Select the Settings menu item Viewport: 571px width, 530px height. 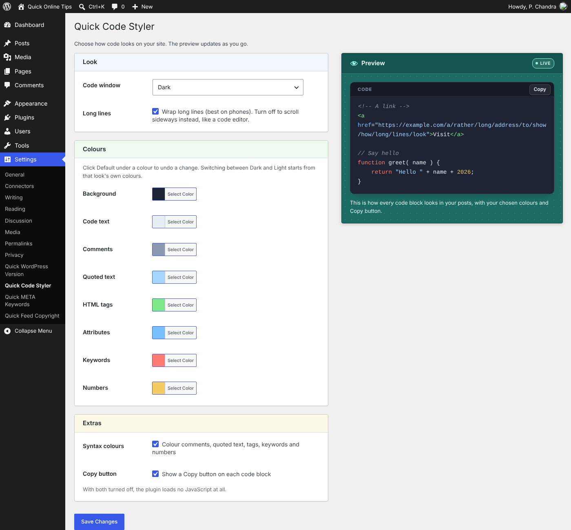pos(33,159)
